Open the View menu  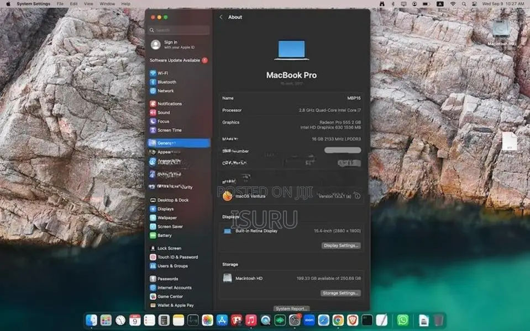[88, 4]
